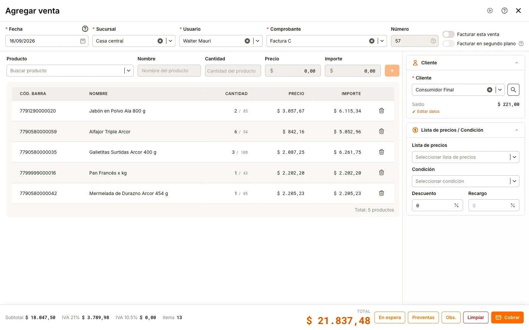The width and height of the screenshot is (529, 330).
Task: Open the video tutorial play icon
Action: pyautogui.click(x=490, y=11)
